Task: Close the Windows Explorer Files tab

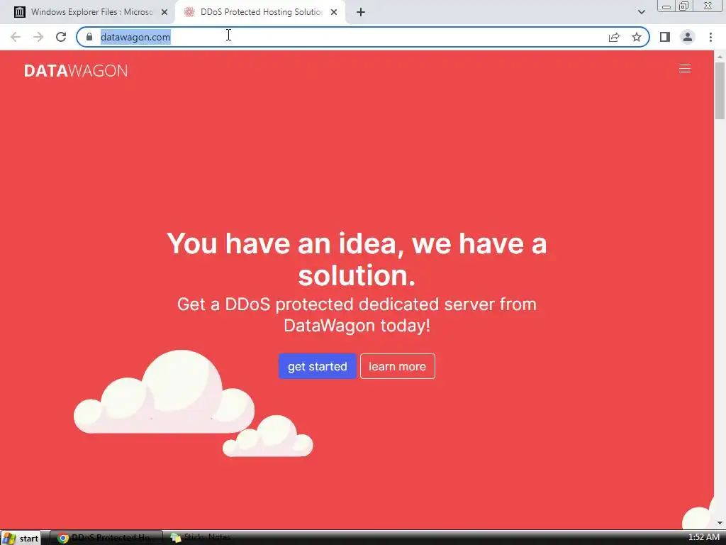Action: point(164,12)
